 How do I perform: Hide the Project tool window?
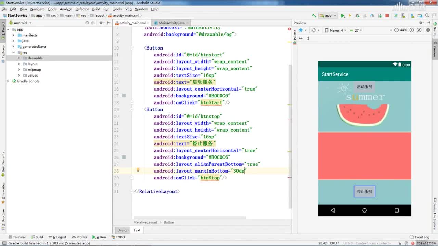(x=108, y=23)
